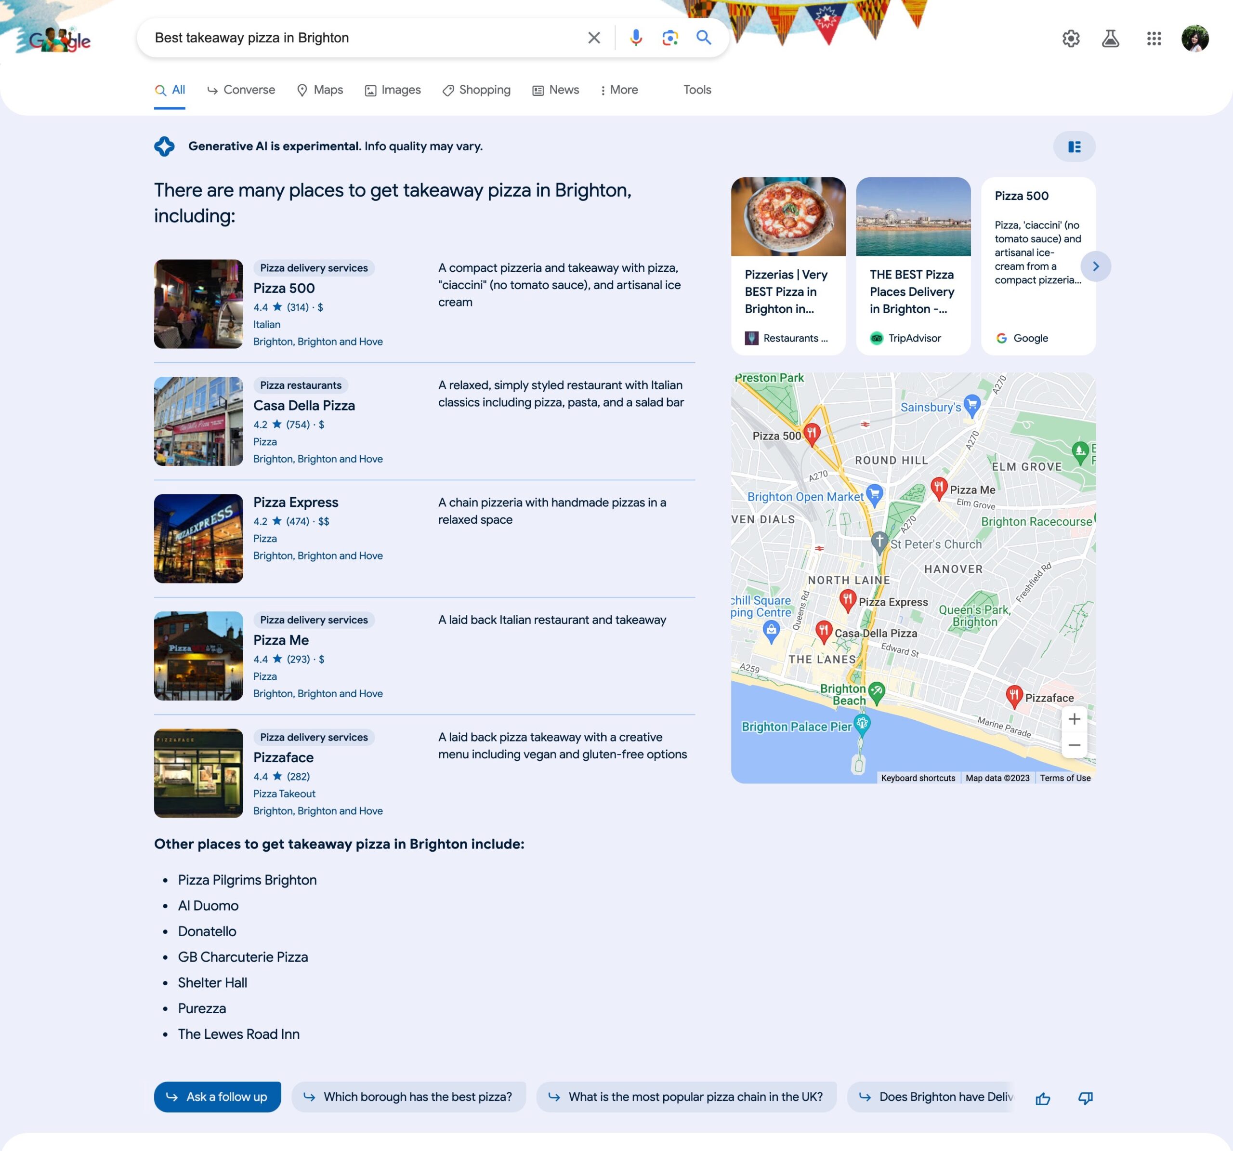Open Pizza Express photo thumbnail
Image resolution: width=1233 pixels, height=1151 pixels.
198,539
